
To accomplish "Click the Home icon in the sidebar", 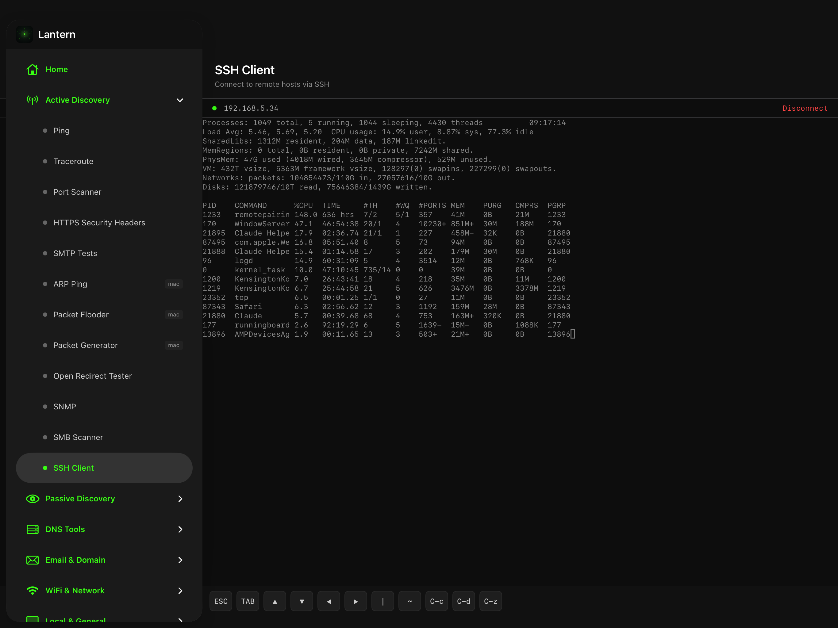I will (x=33, y=69).
